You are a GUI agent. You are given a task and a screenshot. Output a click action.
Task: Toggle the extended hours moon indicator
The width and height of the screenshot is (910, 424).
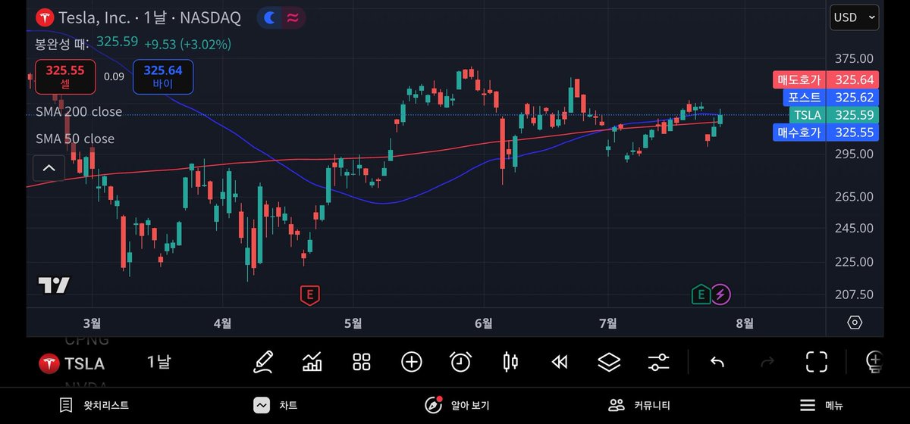[269, 17]
